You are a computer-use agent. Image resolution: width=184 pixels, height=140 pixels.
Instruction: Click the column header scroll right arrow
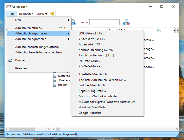pyautogui.click(x=177, y=30)
